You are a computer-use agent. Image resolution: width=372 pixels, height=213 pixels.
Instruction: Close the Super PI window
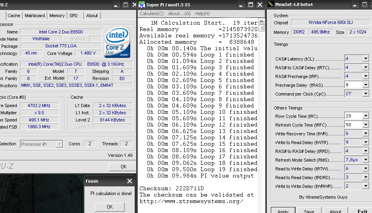[x=260, y=4]
